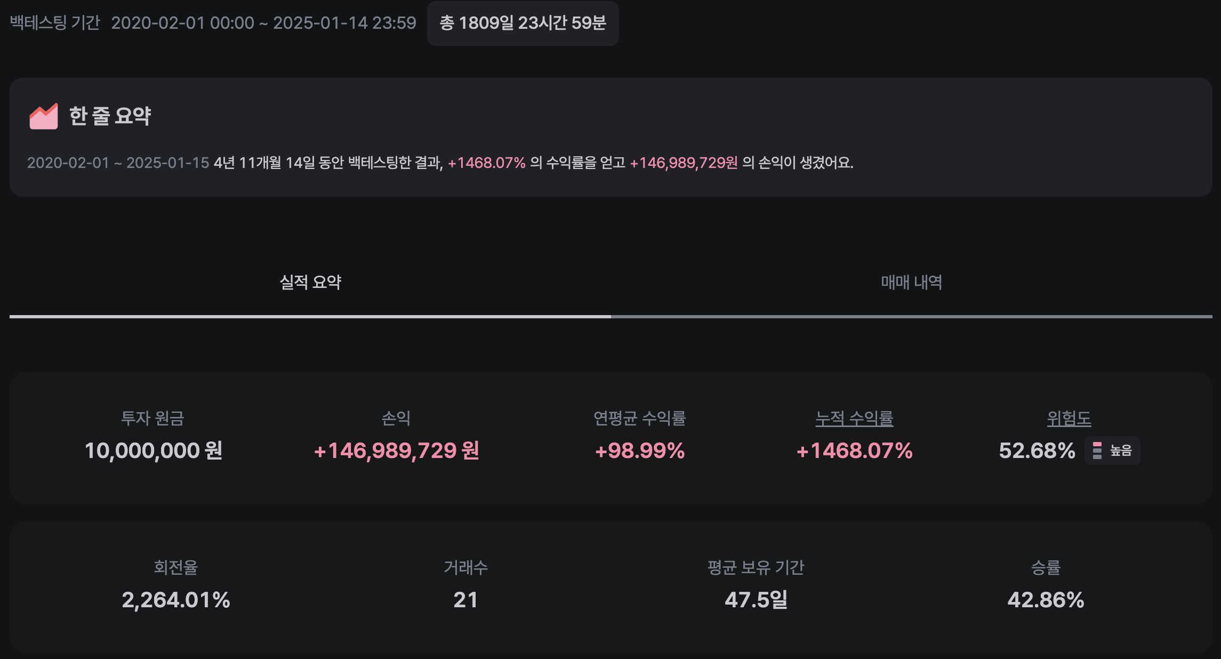1221x659 pixels.
Task: Click the 위험도 underlined label
Action: (x=1069, y=419)
